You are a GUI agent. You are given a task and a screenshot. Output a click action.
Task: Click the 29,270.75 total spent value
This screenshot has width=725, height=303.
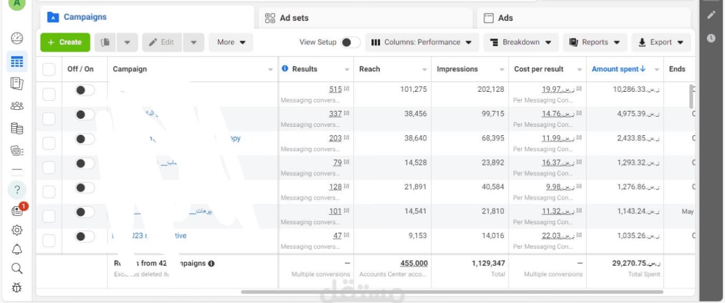637,263
